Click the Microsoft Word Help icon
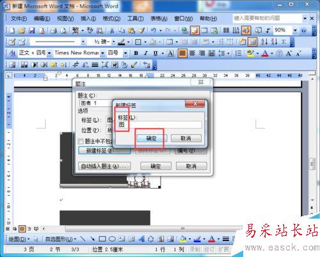 pyautogui.click(x=303, y=31)
